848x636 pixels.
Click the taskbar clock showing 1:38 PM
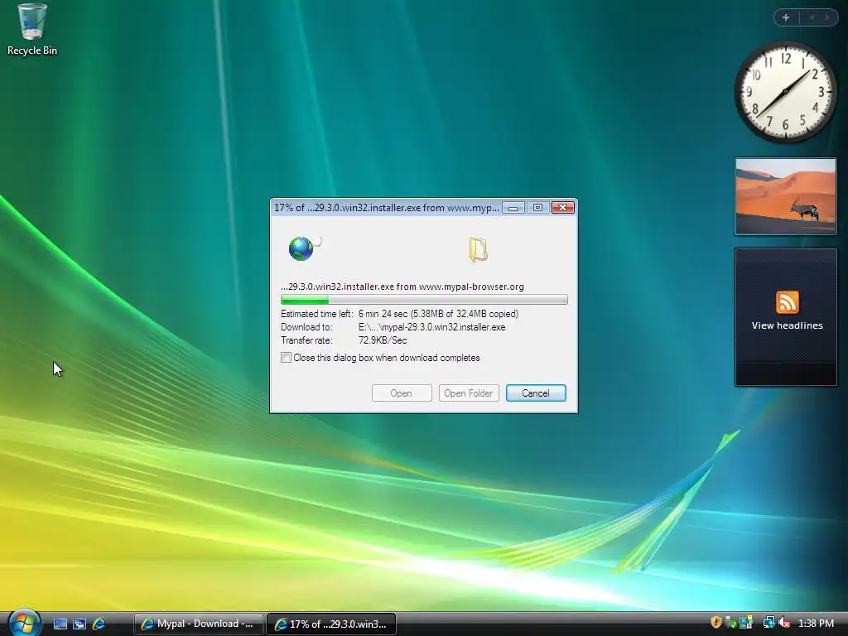point(816,624)
